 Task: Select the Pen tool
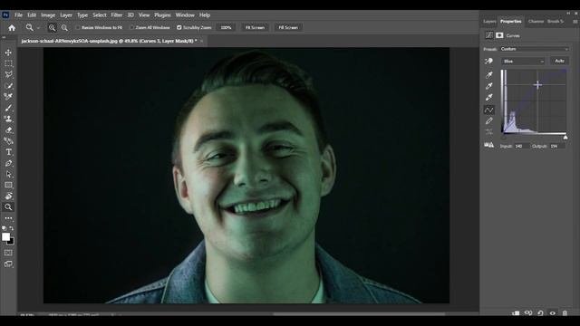(8, 163)
